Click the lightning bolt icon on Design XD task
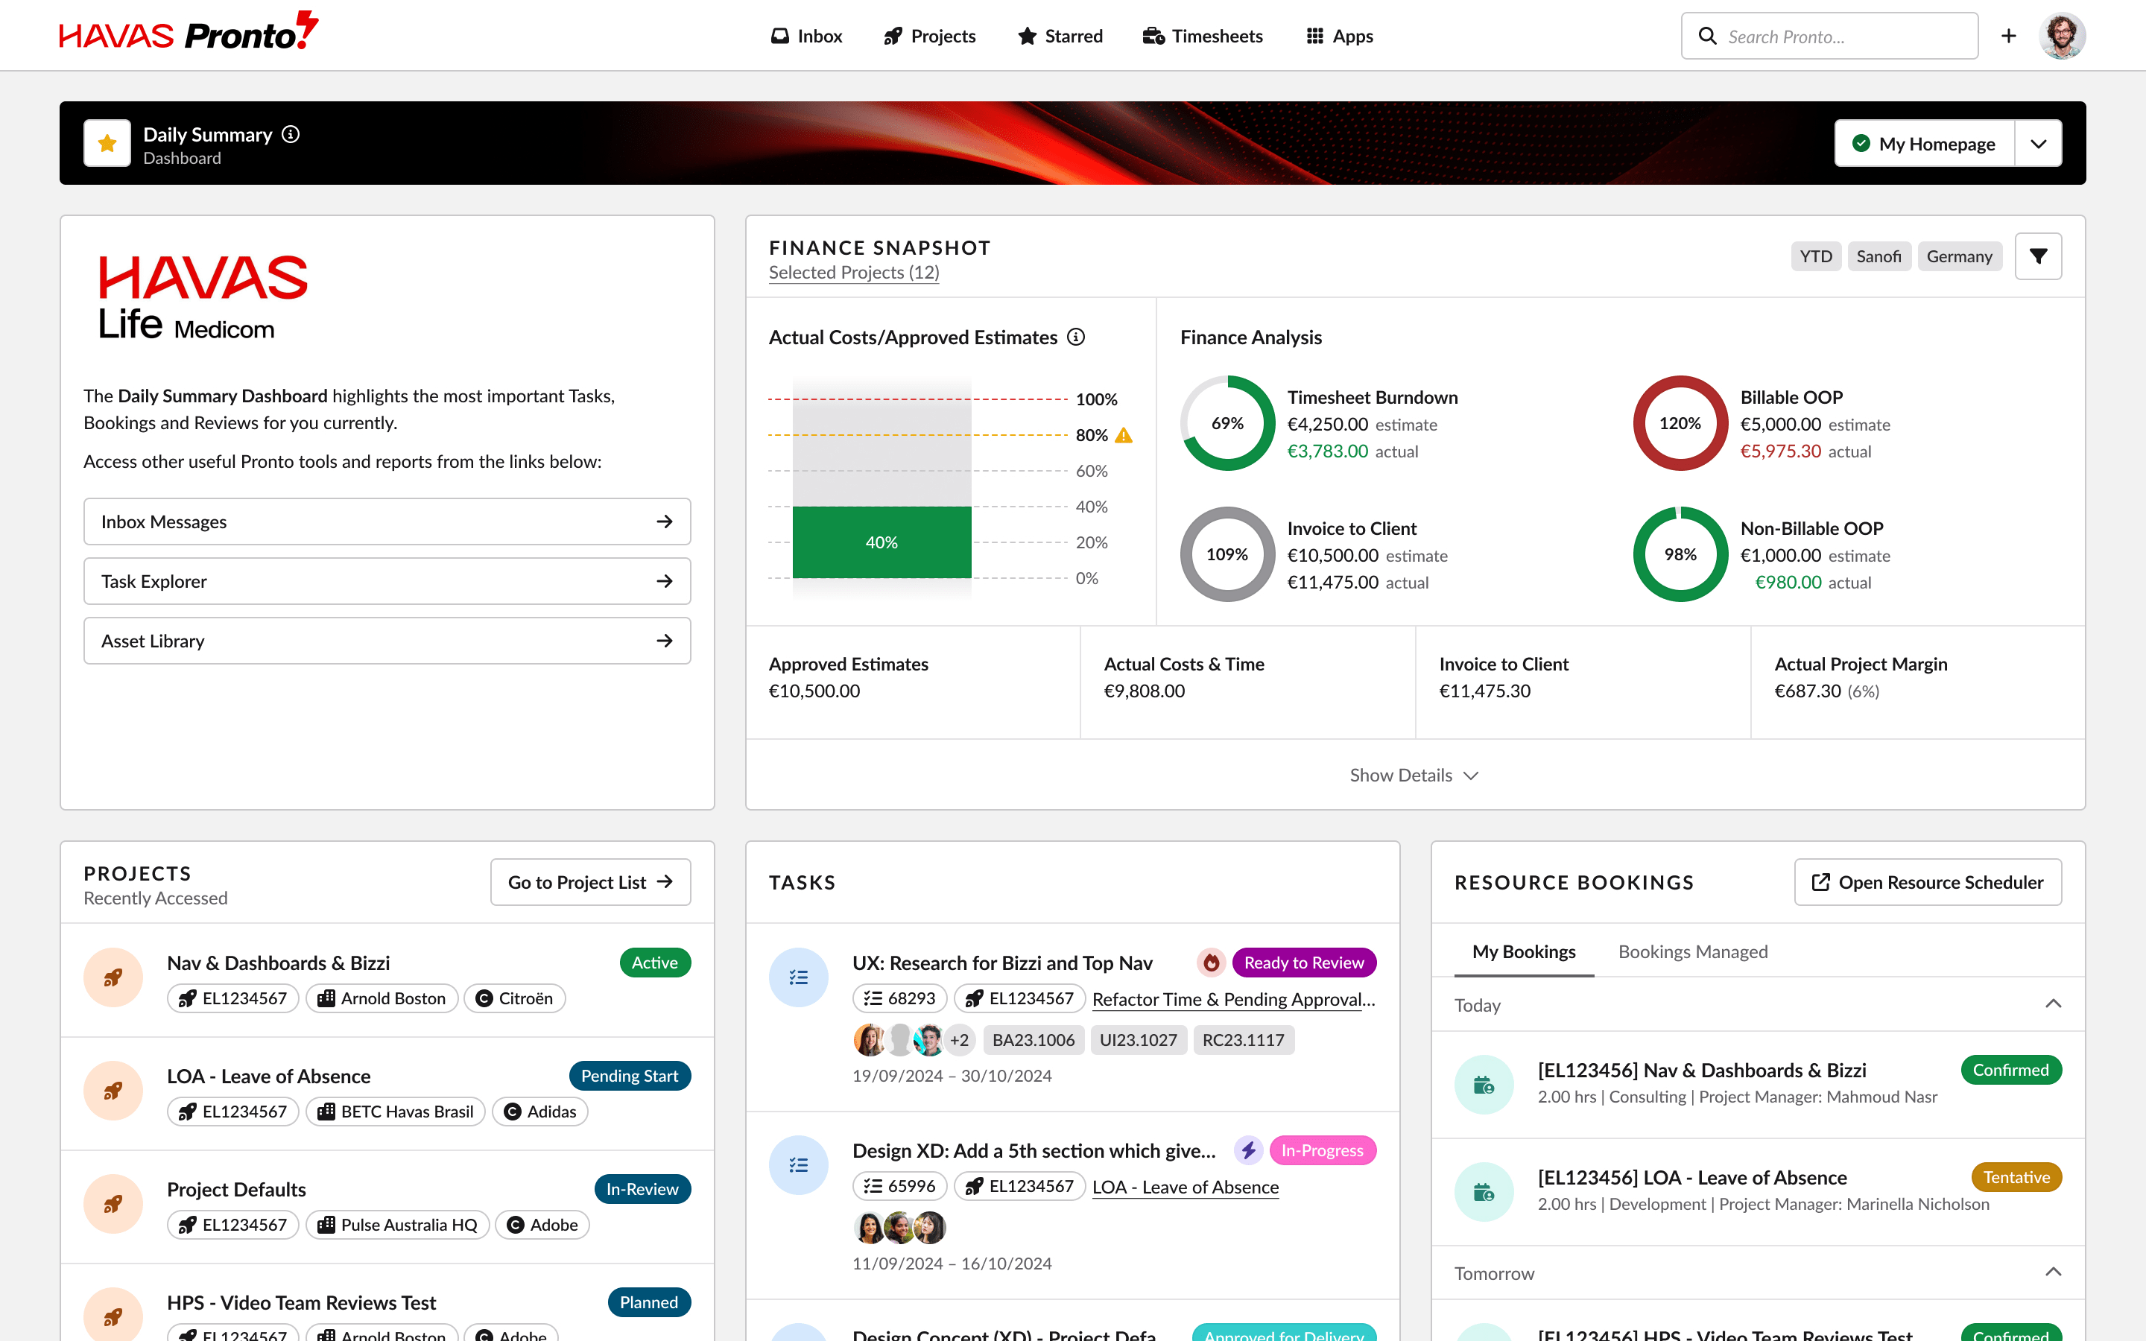 pyautogui.click(x=1249, y=1150)
